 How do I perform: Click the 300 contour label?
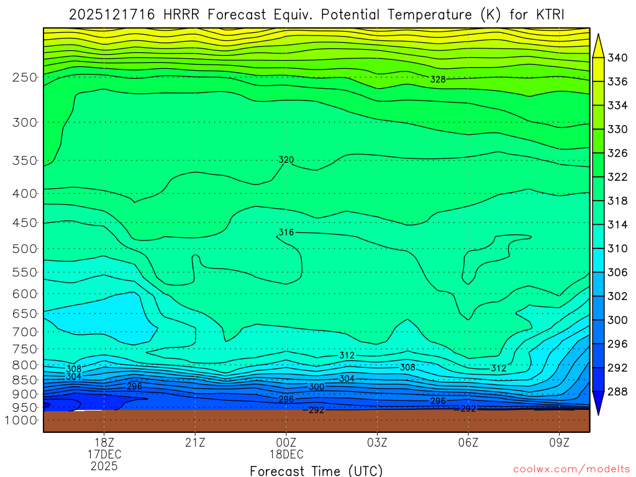pos(317,387)
